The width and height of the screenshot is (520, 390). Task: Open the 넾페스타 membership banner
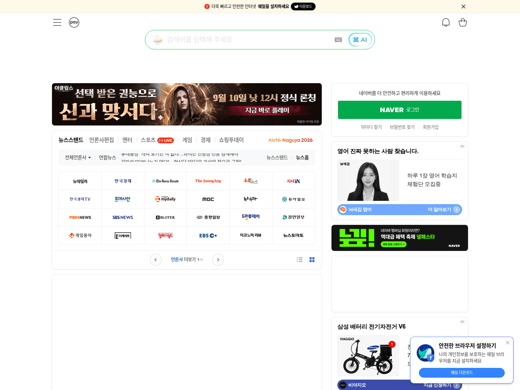[x=400, y=238]
